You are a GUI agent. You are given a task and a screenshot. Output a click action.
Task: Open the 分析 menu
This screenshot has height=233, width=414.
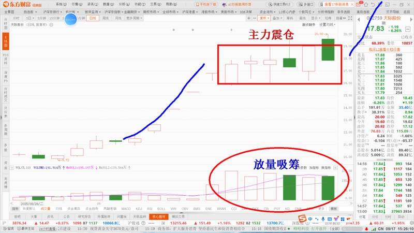[x=124, y=4]
